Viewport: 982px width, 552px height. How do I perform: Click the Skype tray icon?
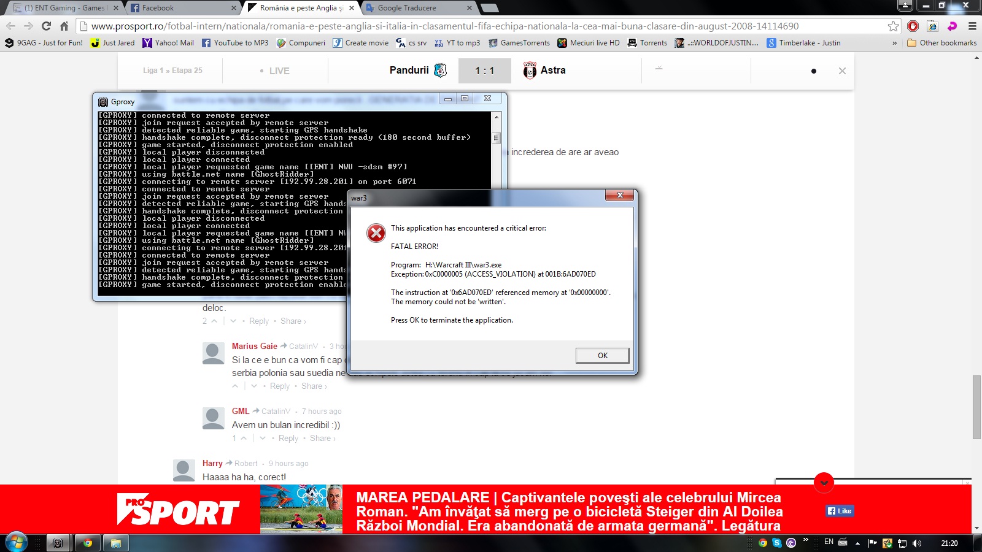[777, 543]
